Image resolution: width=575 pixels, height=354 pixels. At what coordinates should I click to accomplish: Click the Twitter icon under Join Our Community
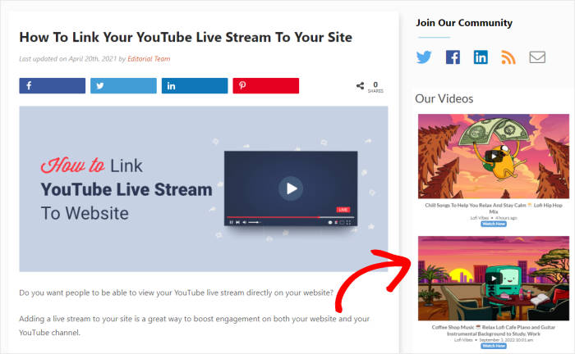click(424, 57)
